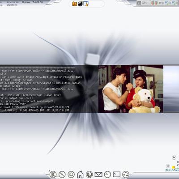Click the folder icon in top tray

[x=75, y=4]
